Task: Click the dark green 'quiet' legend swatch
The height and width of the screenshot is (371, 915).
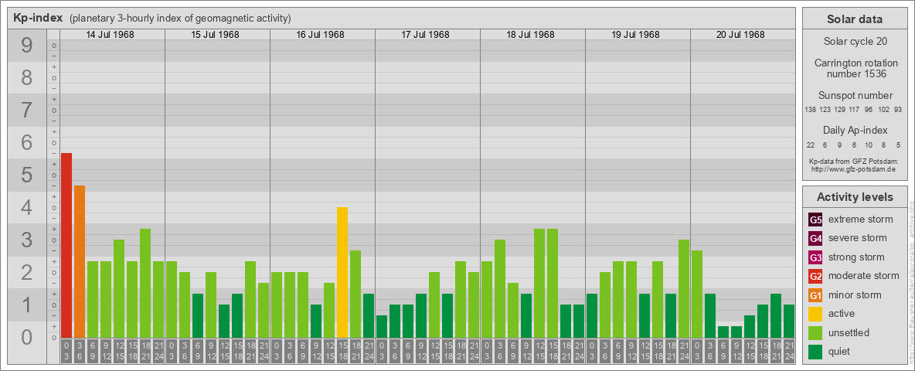Action: (815, 352)
